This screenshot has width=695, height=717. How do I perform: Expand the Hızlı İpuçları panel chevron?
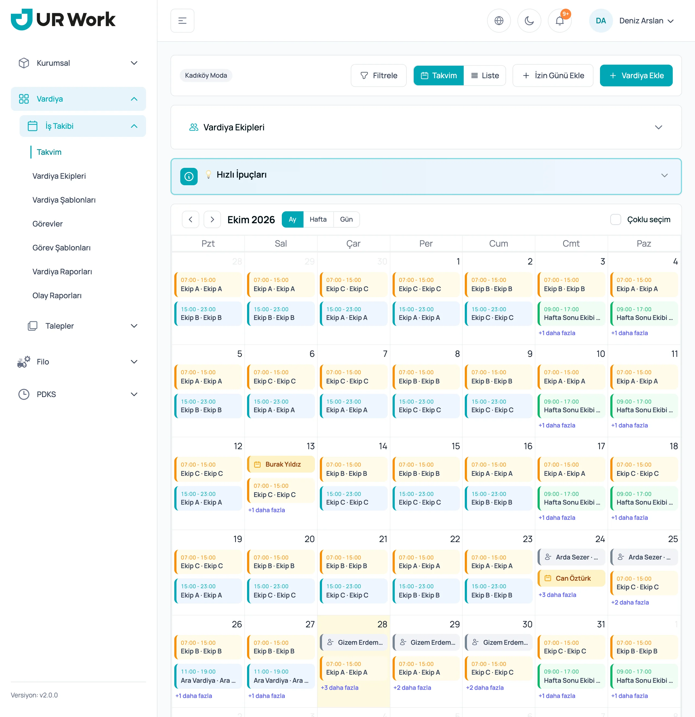tap(664, 176)
